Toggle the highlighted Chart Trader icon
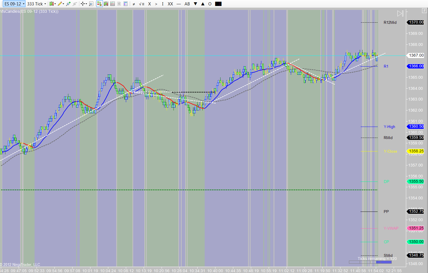This screenshot has width=428, height=273. [99, 4]
